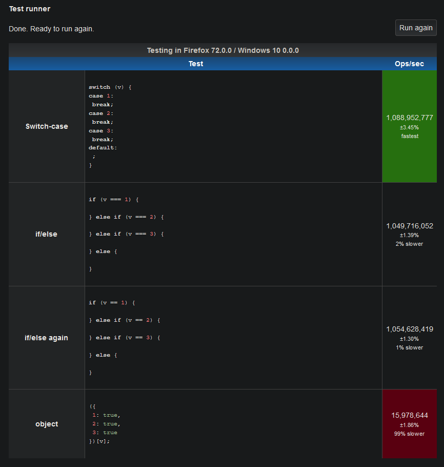Click the Ops/sec column header
This screenshot has width=444, height=467.
410,64
